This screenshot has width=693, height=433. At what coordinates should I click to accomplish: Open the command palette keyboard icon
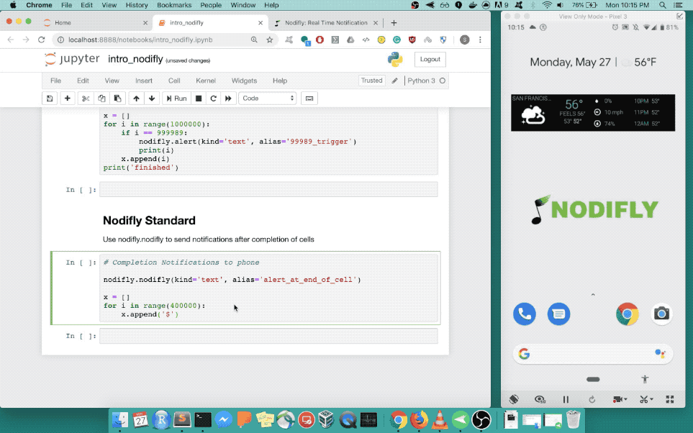coord(309,98)
